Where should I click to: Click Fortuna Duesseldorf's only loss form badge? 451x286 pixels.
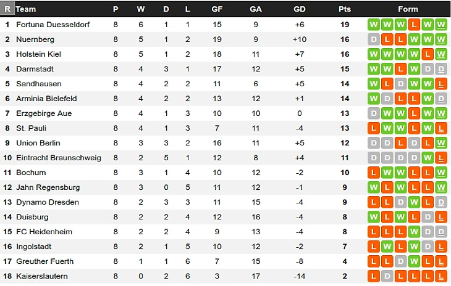pyautogui.click(x=414, y=25)
